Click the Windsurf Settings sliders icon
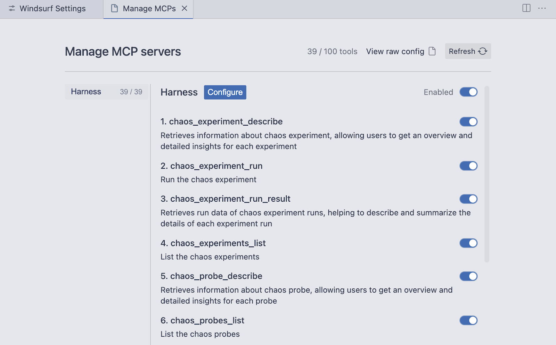 click(x=12, y=8)
